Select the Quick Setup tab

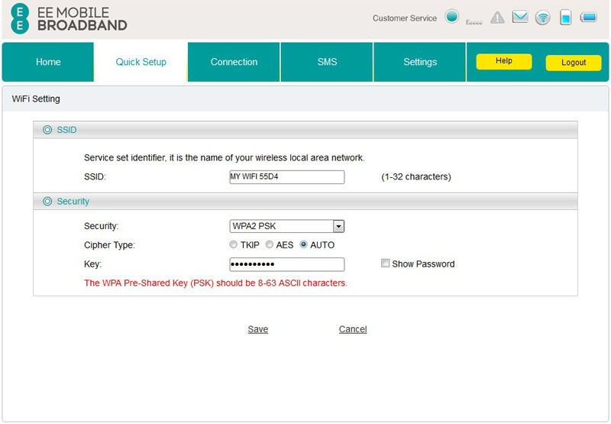pos(141,62)
